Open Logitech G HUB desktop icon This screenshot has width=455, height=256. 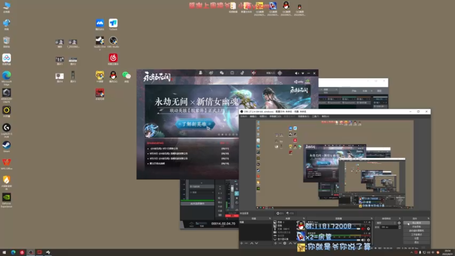tap(6, 130)
